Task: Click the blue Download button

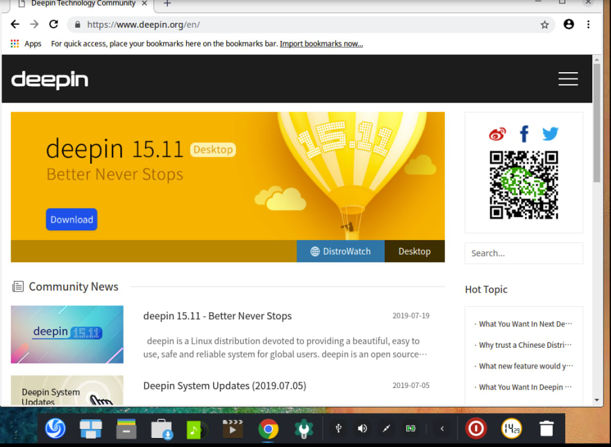Action: coord(72,219)
